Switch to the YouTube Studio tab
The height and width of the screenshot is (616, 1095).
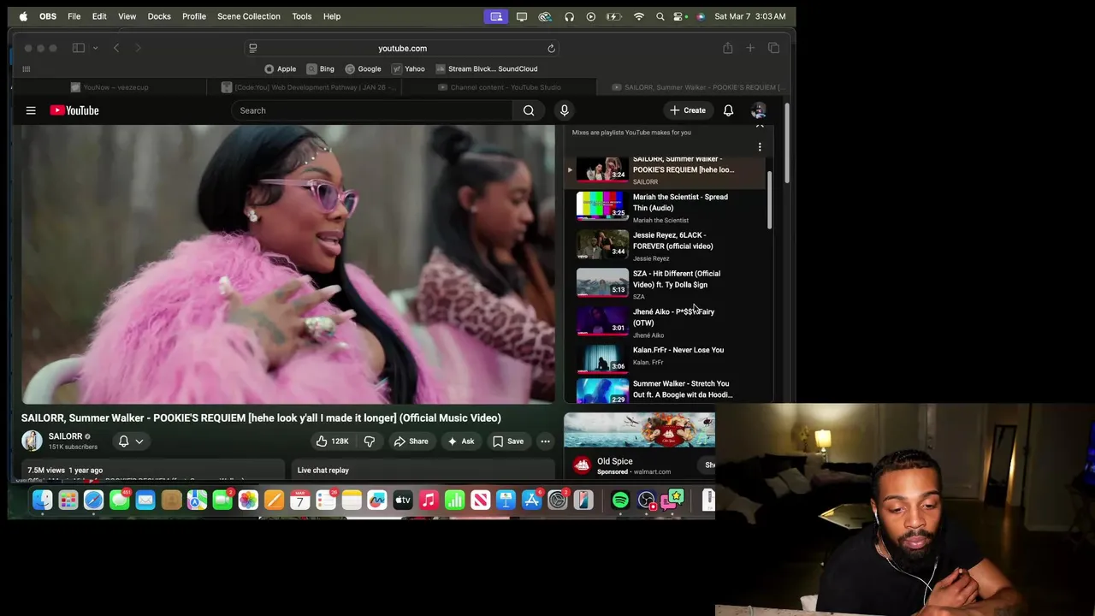coord(500,87)
